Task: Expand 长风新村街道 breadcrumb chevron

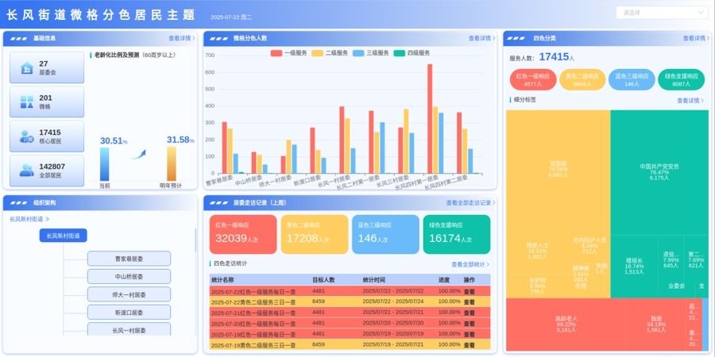Action: point(48,218)
